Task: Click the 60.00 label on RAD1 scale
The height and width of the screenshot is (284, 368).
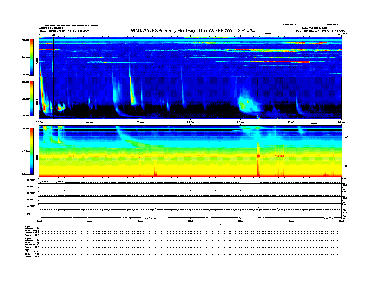Action: point(25,82)
